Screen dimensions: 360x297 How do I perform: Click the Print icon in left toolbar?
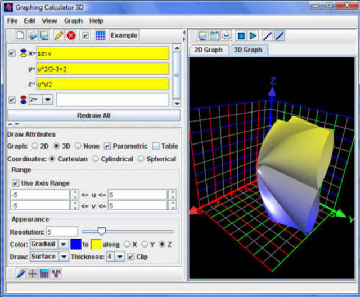point(32,35)
